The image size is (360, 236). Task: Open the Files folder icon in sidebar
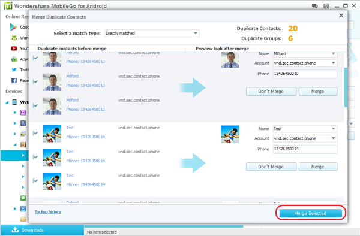tap(23, 219)
